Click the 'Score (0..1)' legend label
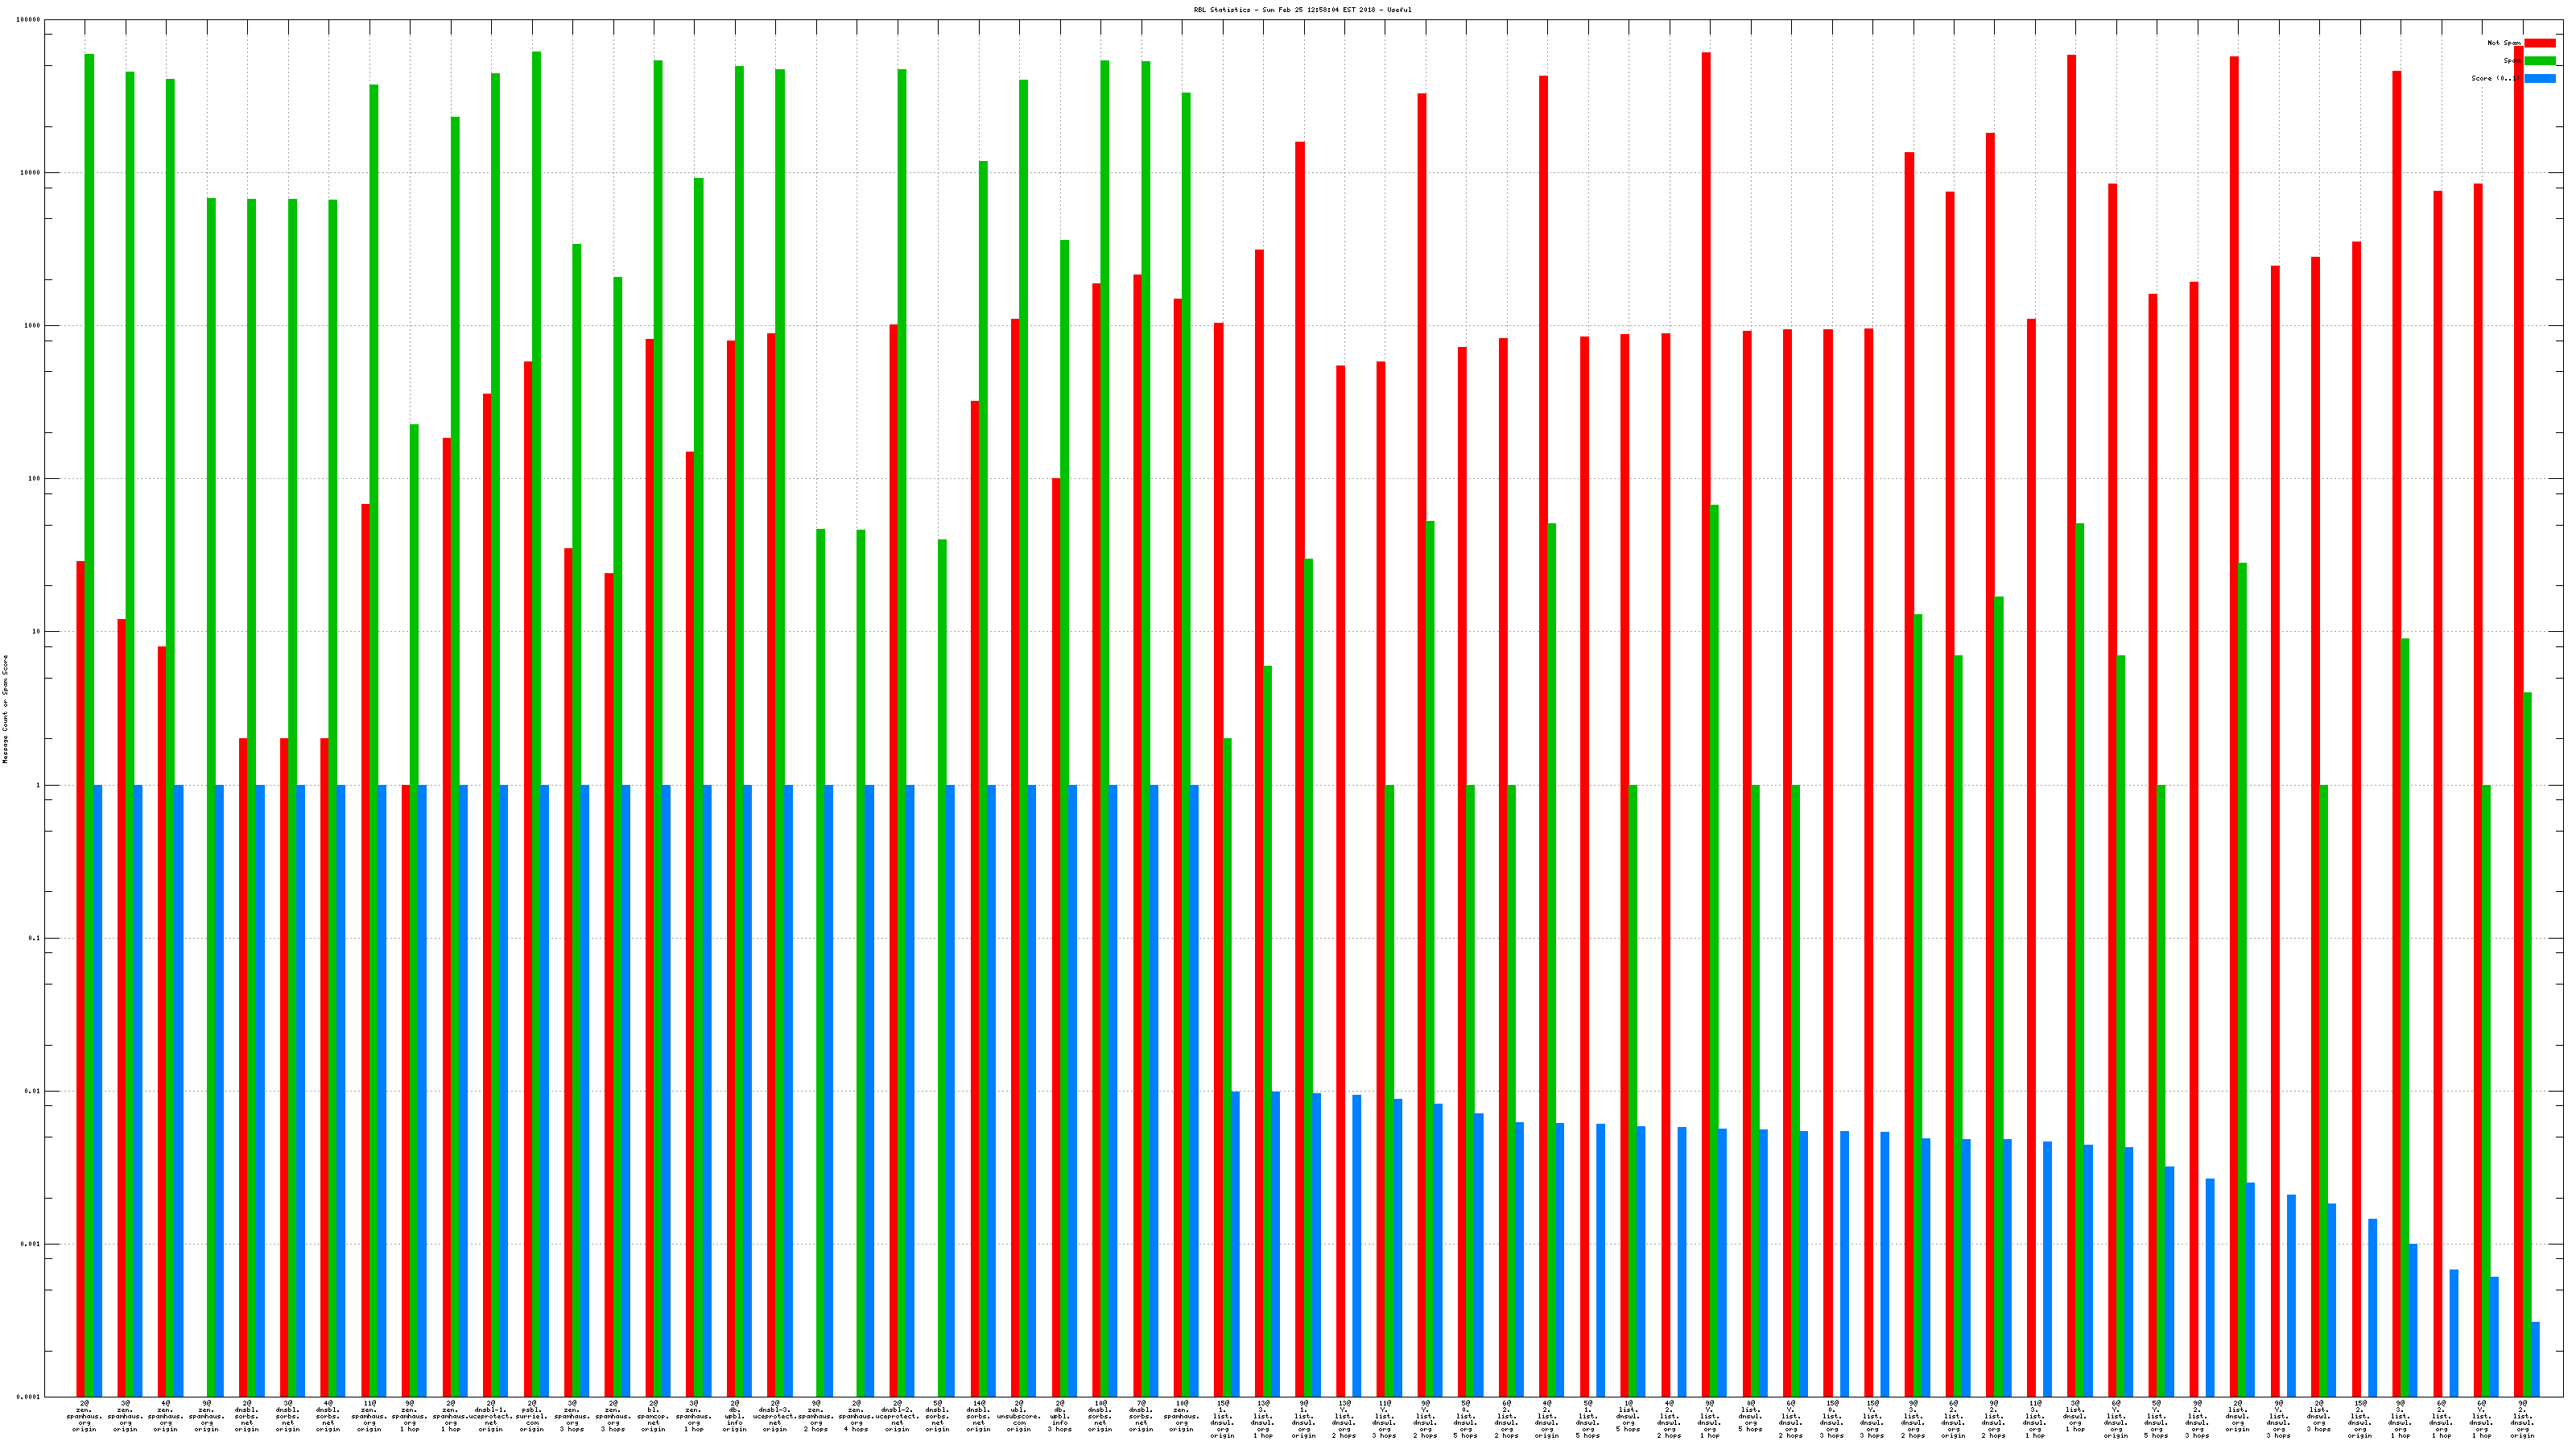Viewport: 2576px width, 1449px height. 2496,78
